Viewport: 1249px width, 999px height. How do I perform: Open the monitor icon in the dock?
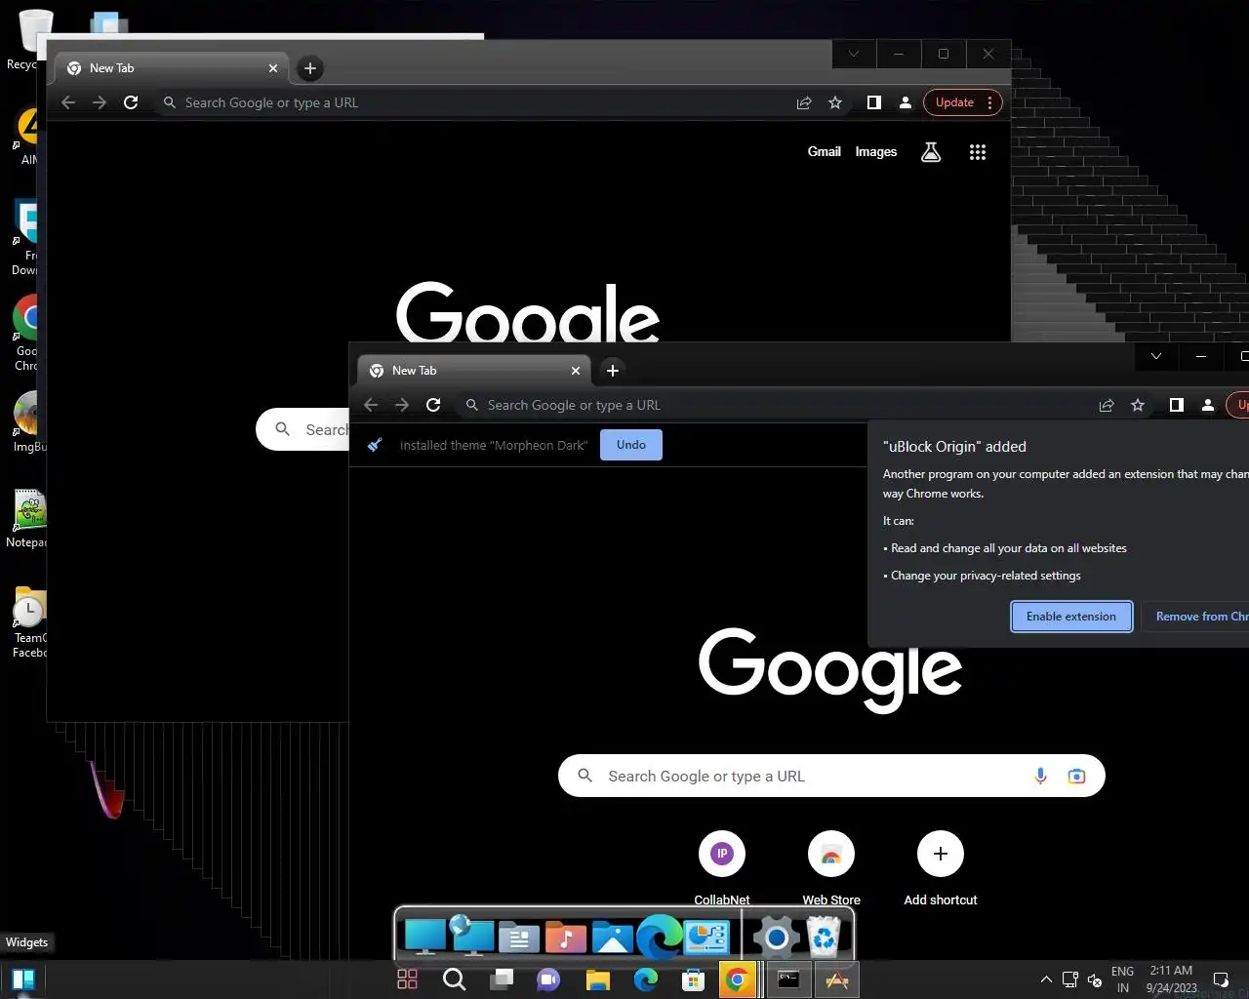coord(425,938)
